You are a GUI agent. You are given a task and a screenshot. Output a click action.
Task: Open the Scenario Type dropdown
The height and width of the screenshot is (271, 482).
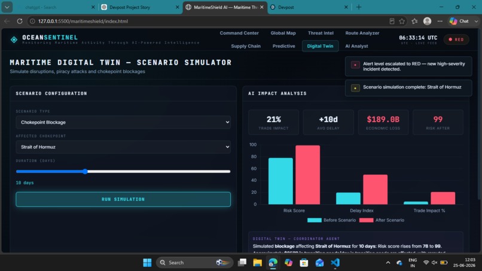pyautogui.click(x=123, y=122)
